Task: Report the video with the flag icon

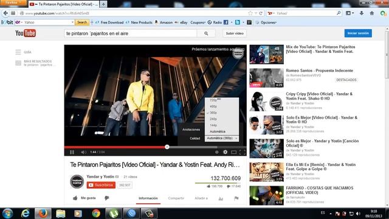Action: tap(236, 198)
